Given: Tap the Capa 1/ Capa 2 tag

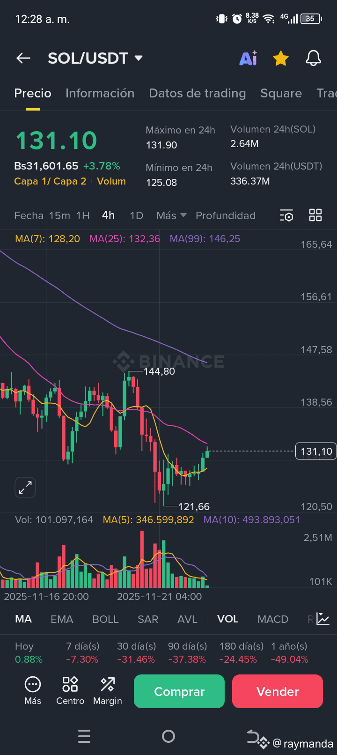Looking at the screenshot, I should pos(50,181).
